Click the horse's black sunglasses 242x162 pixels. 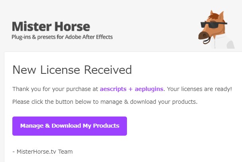click(214, 25)
